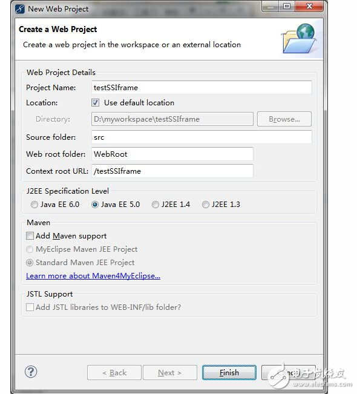The width and height of the screenshot is (357, 394).
Task: Select J2EE 1.4 radio button
Action: click(156, 205)
